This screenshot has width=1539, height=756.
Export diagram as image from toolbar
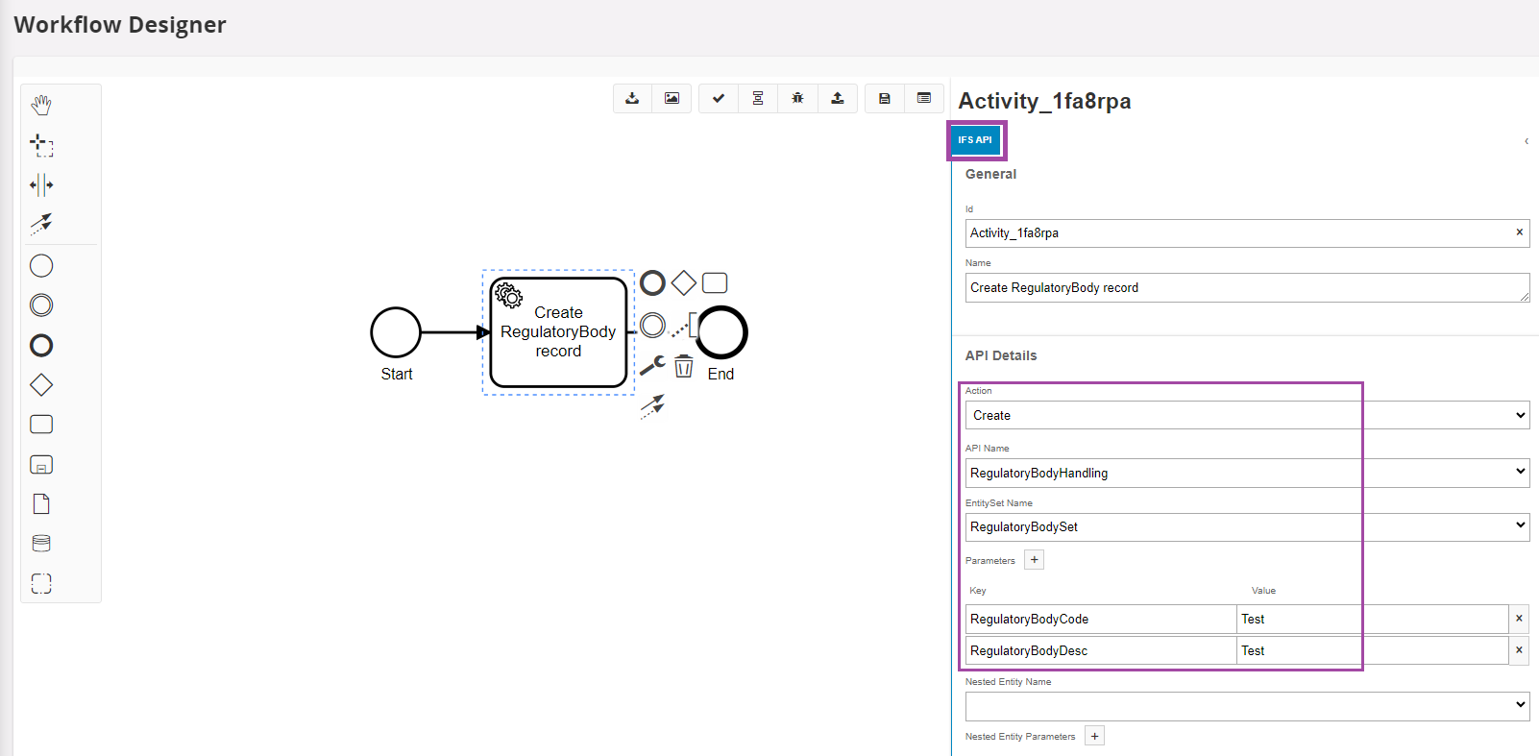coord(672,98)
